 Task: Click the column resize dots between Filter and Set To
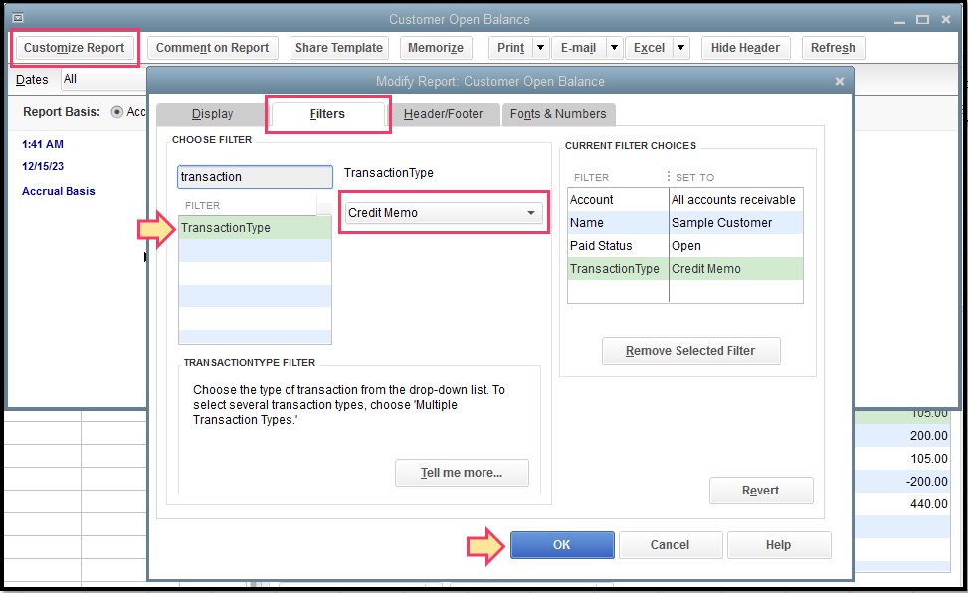click(668, 177)
